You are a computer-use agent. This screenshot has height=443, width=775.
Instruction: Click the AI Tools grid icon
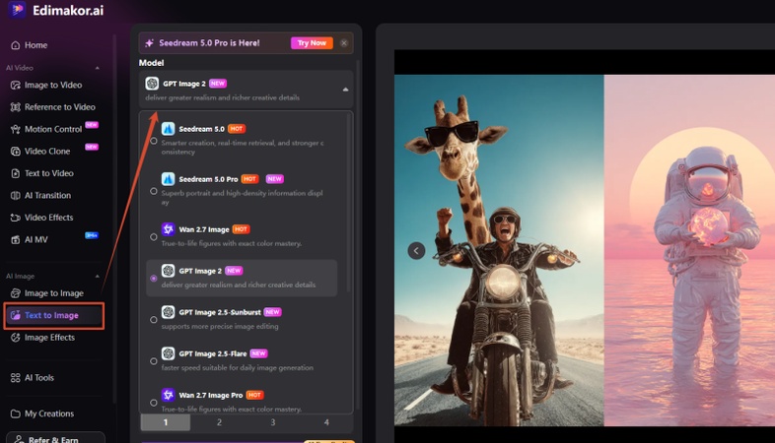[16, 378]
